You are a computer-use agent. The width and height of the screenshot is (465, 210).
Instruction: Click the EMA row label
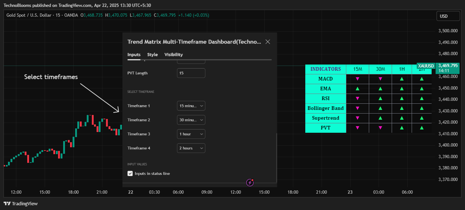[x=326, y=88]
